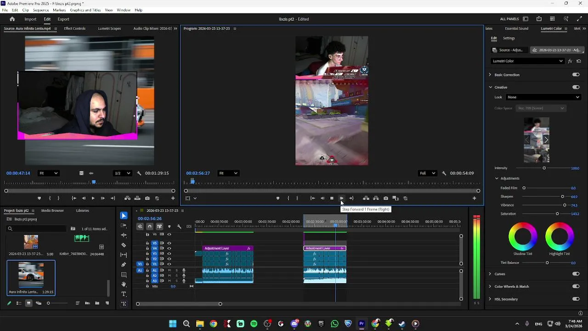
Task: Switch to the Lumetri Scopes tab
Action: pos(109,29)
